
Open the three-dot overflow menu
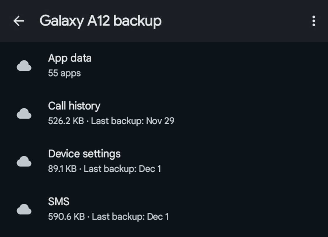[314, 21]
